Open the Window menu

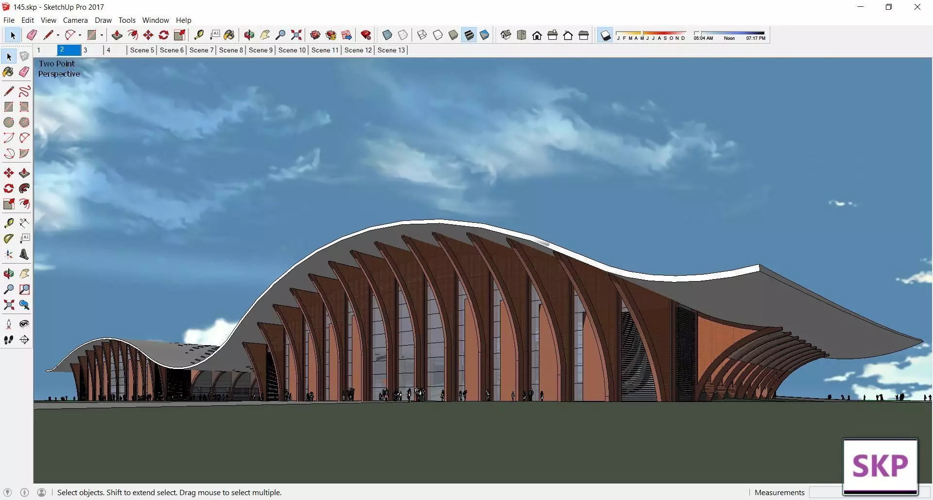[x=155, y=20]
